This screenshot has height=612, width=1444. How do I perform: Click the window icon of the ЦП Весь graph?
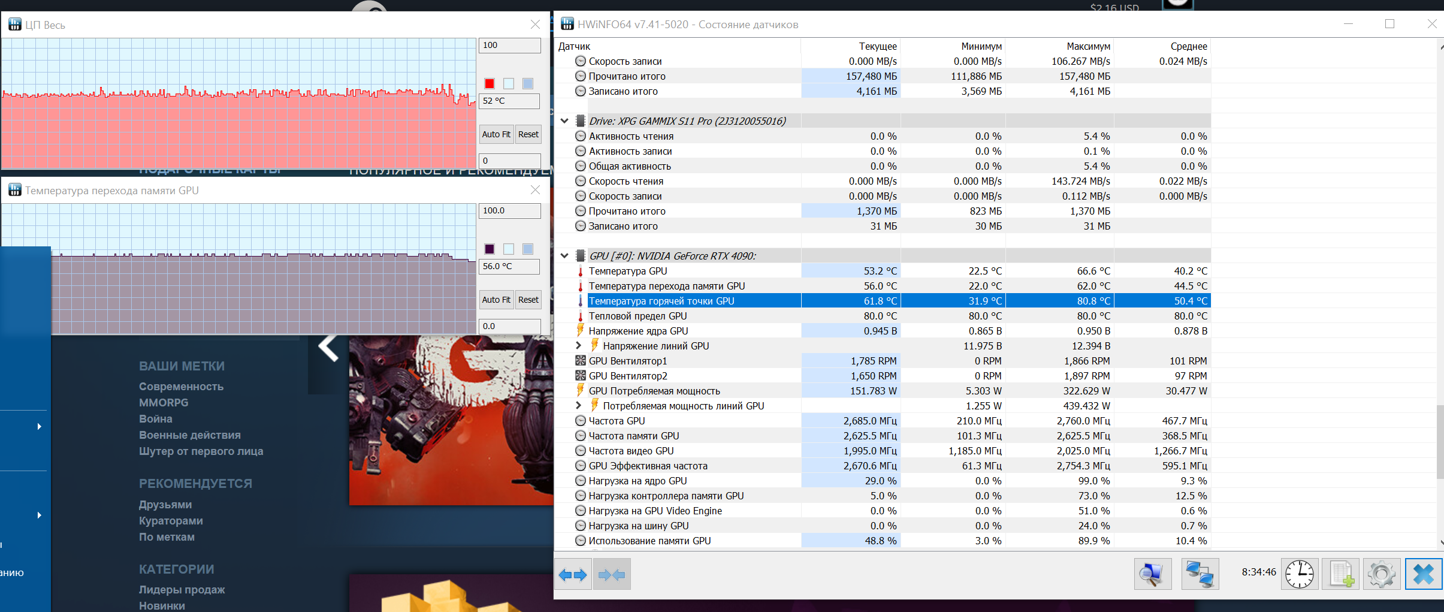(x=15, y=25)
